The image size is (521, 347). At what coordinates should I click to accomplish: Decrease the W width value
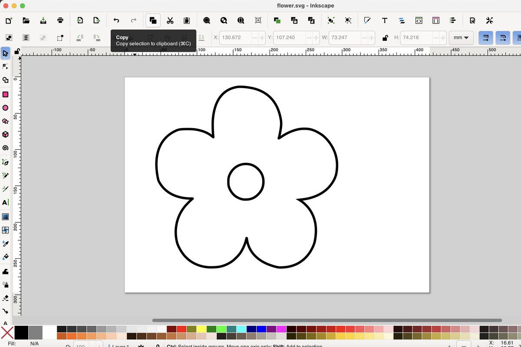coord(364,38)
